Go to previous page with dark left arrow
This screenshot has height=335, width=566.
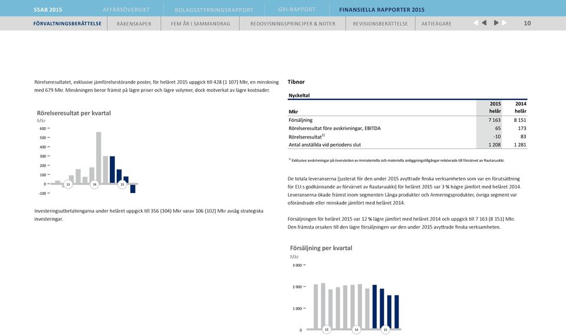pos(484,23)
